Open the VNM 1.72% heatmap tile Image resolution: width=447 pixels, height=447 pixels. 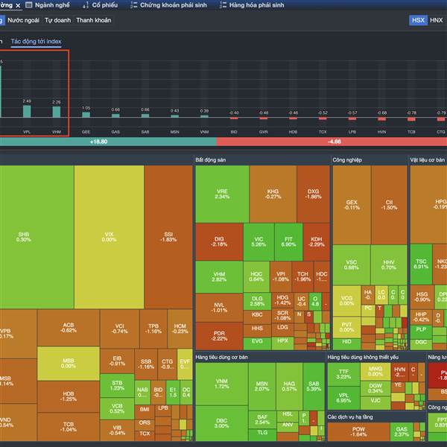pos(222,384)
